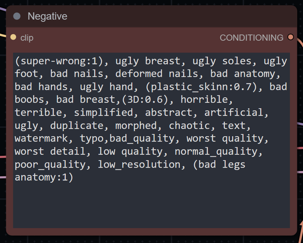Place cursor on "(super-wrong:1)" in prompt
Image resolution: width=303 pixels, height=243 pixels.
[x=59, y=61]
